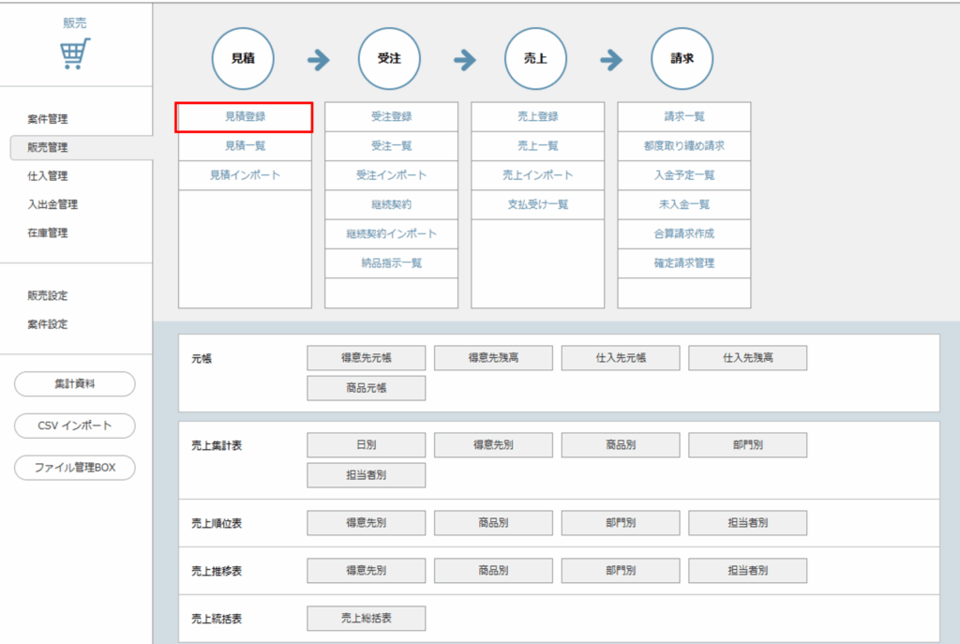This screenshot has width=960, height=644.
Task: Open 受注インポート link
Action: click(391, 175)
